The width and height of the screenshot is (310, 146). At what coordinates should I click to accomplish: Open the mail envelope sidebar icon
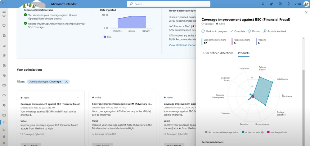pyautogui.click(x=4, y=85)
